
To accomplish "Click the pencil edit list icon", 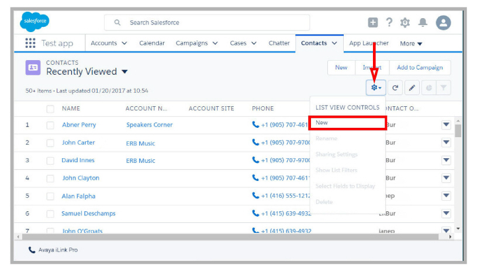I will [x=412, y=88].
